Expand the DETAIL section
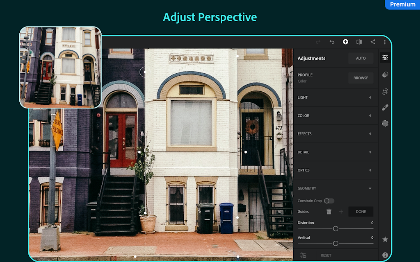Screen dimensions: 420x262 (336, 152)
